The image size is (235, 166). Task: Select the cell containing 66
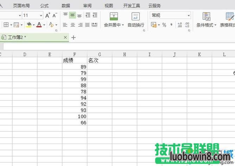click(x=75, y=122)
